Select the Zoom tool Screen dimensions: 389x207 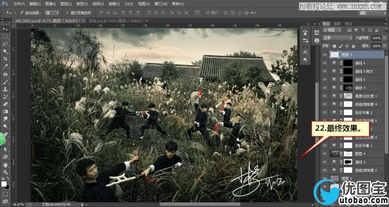click(x=5, y=172)
